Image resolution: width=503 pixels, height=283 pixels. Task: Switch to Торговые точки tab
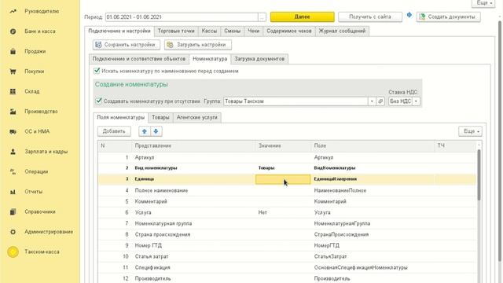coord(176,31)
